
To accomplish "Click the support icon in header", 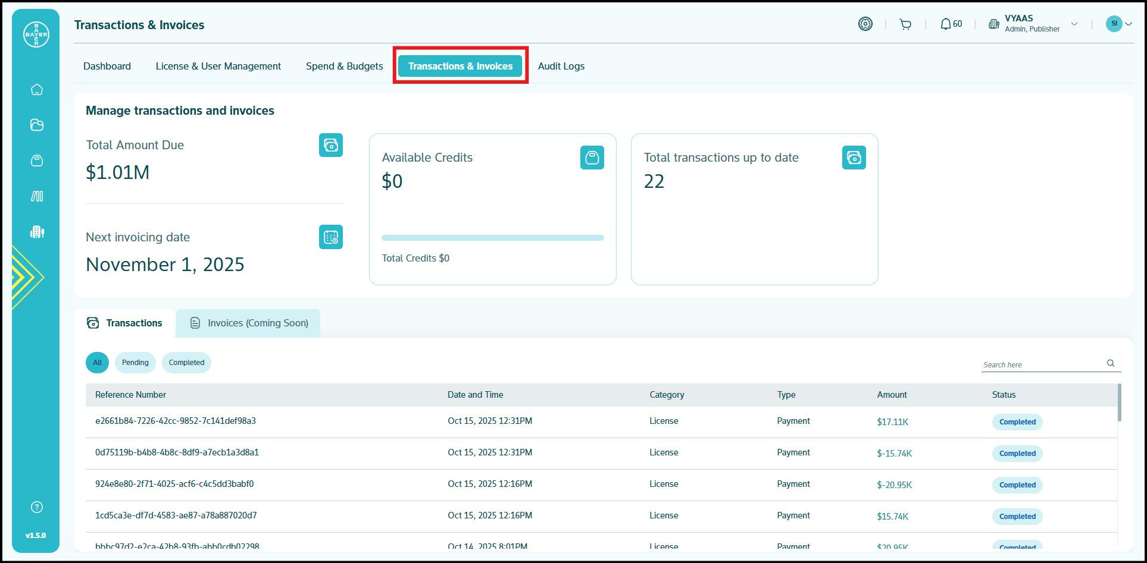I will coord(865,24).
